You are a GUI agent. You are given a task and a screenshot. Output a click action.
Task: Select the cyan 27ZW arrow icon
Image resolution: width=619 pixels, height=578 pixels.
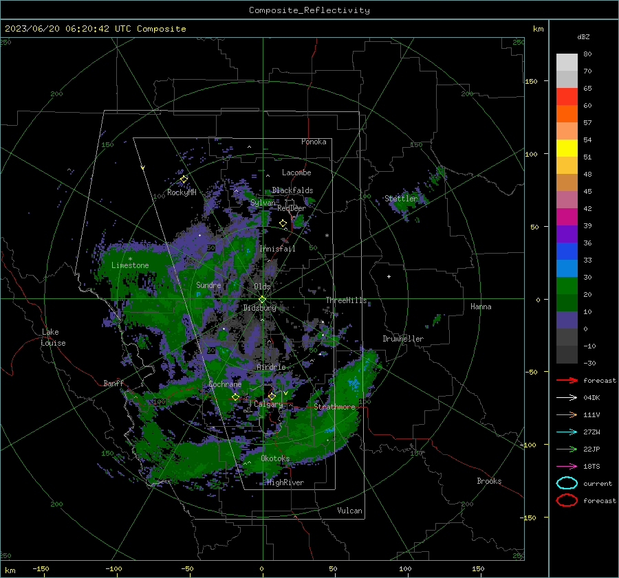pyautogui.click(x=567, y=432)
